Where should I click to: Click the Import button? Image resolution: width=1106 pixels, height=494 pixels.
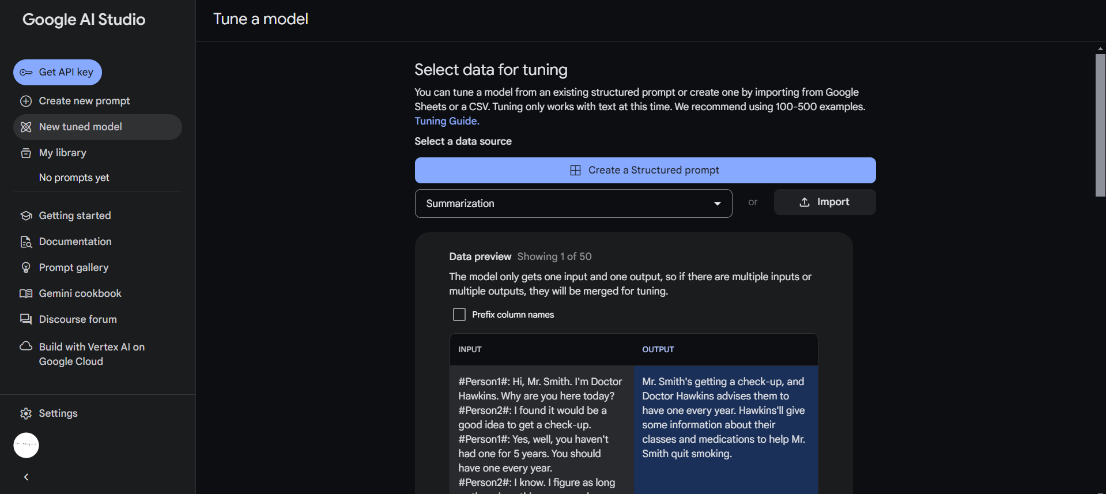[x=825, y=202]
